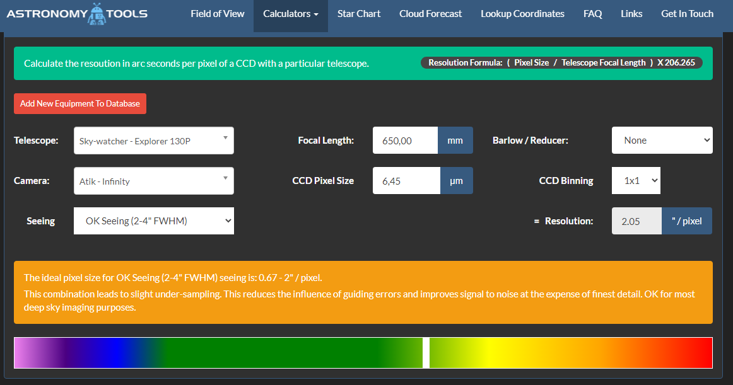The image size is (733, 385).
Task: Click the µm unit label
Action: [457, 180]
